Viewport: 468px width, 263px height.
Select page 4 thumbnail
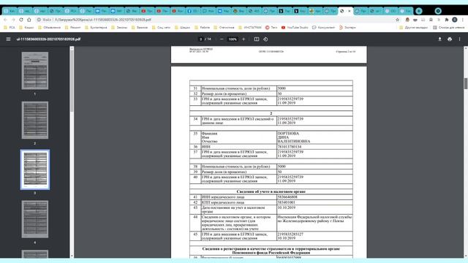point(35,219)
